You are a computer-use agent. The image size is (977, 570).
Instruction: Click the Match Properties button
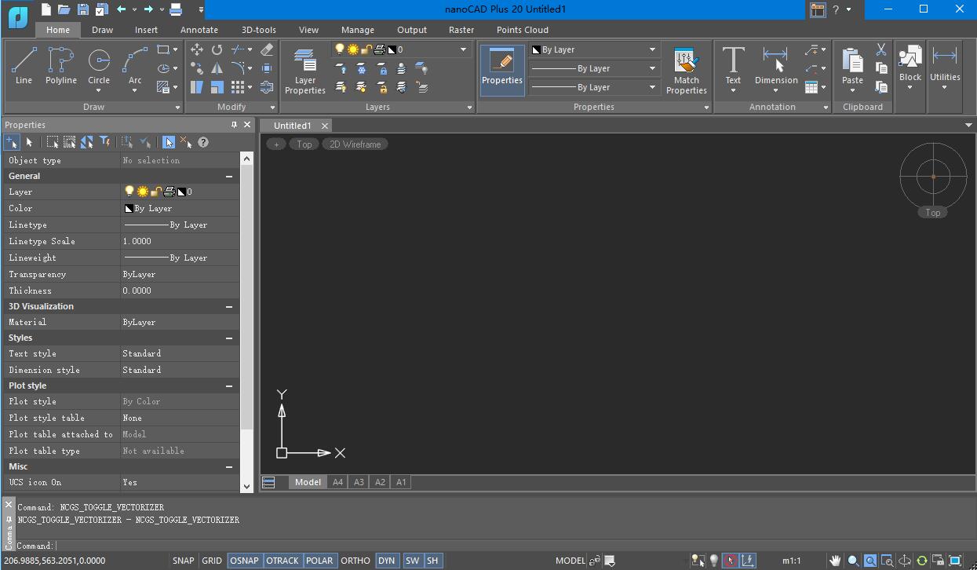click(686, 71)
